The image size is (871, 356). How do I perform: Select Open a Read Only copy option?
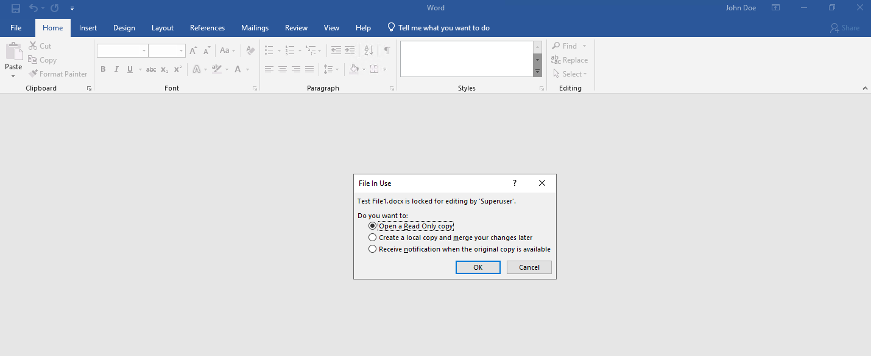[373, 226]
